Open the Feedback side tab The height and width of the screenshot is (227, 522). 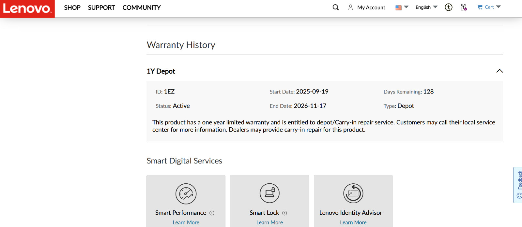click(518, 185)
